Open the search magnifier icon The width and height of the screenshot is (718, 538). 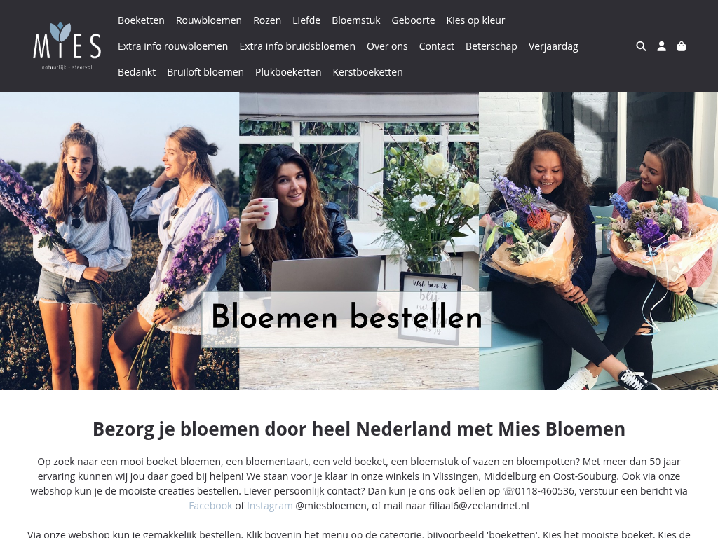coord(641,46)
